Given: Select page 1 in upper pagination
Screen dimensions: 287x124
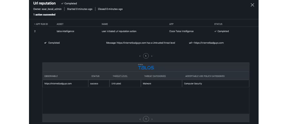Looking at the screenshot, I should tap(146, 56).
